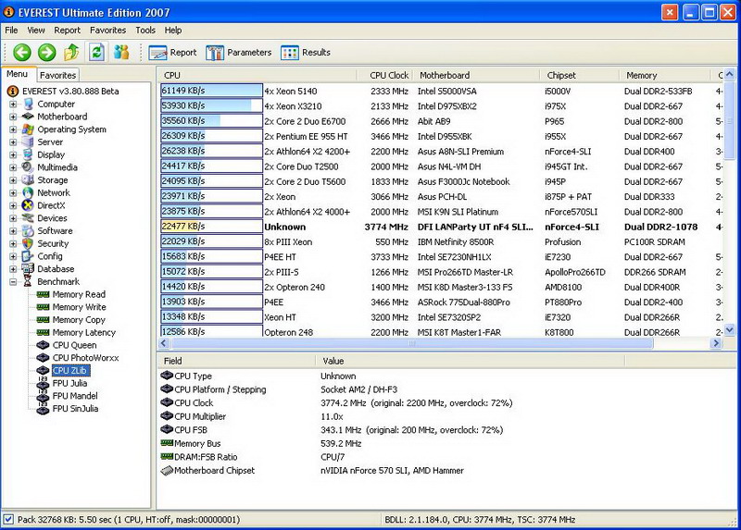Expand the Devices tree node
The image size is (741, 530).
[13, 218]
